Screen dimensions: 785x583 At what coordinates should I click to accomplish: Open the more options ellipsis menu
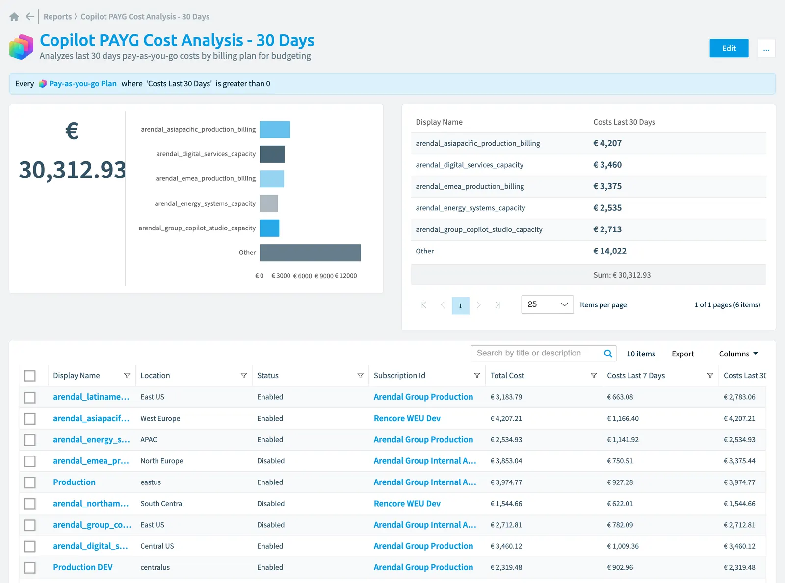tap(766, 48)
